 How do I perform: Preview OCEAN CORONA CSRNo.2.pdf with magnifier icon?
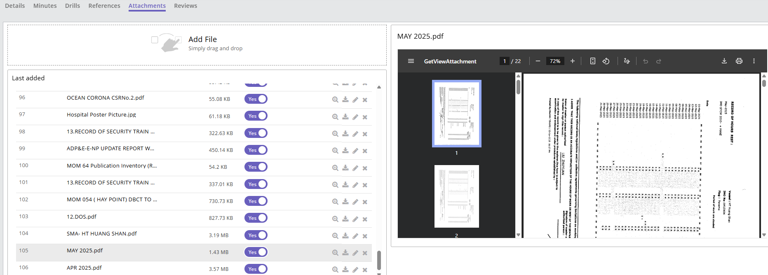pos(335,100)
